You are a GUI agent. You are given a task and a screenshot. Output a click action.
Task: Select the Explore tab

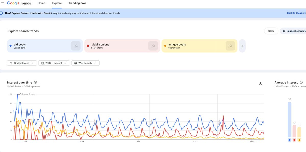tap(57, 3)
